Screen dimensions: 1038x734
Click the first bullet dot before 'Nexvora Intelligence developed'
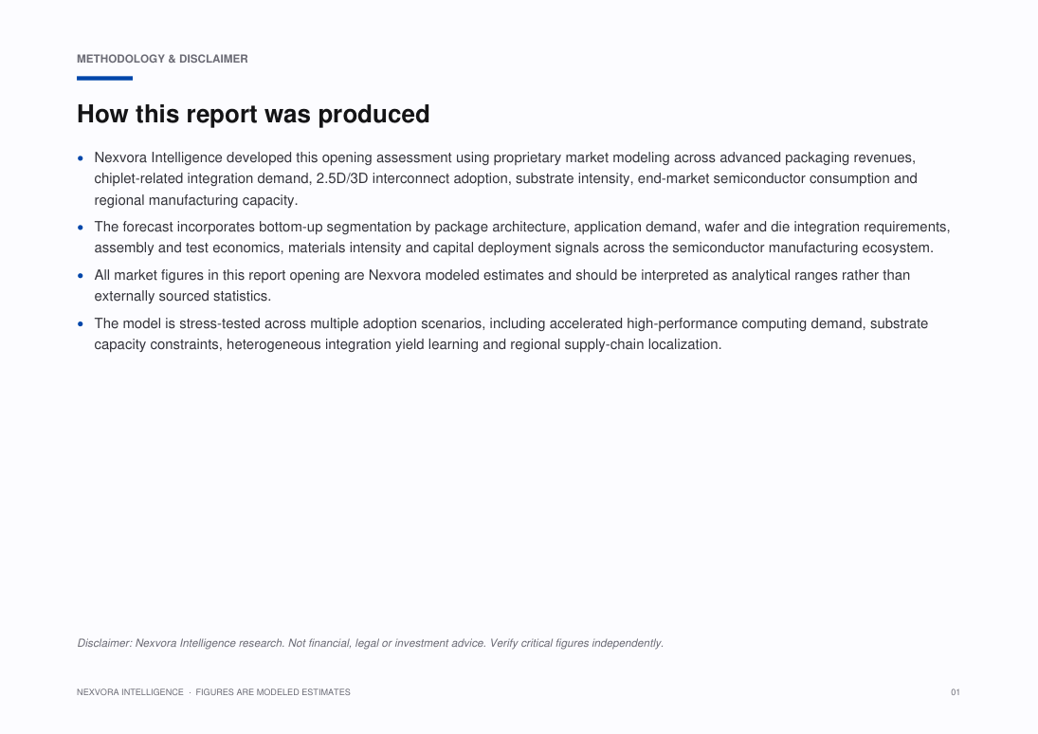(81, 157)
